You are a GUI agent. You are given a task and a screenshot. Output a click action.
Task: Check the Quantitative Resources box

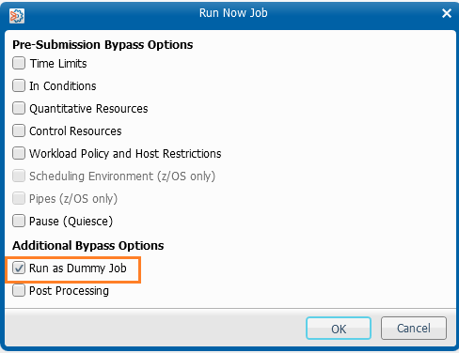point(19,108)
